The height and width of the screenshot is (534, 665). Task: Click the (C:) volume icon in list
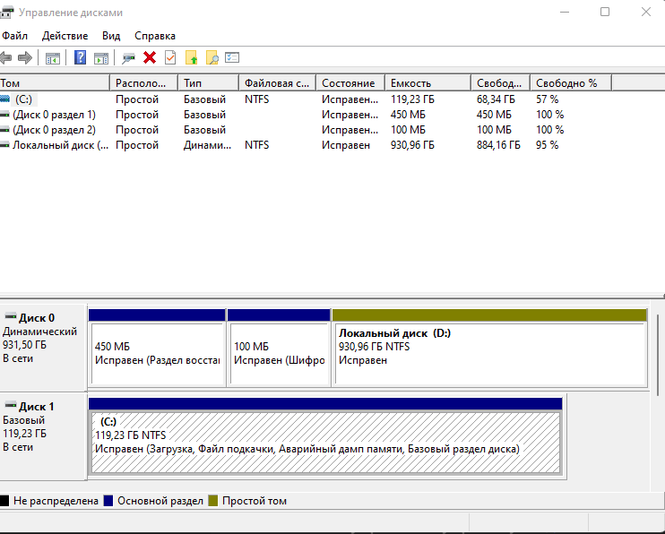pos(4,99)
